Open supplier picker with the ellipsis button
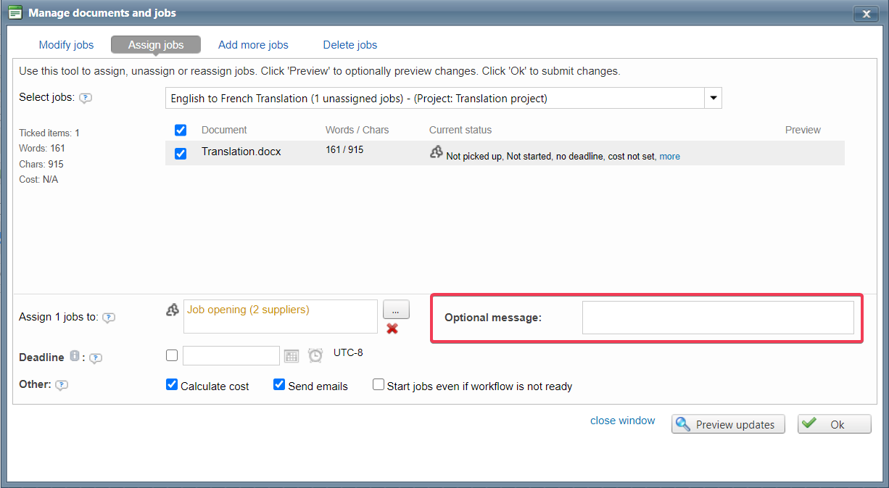This screenshot has height=488, width=889. 396,310
